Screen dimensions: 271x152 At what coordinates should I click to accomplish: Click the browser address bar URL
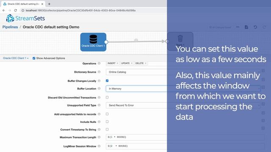(80, 10)
